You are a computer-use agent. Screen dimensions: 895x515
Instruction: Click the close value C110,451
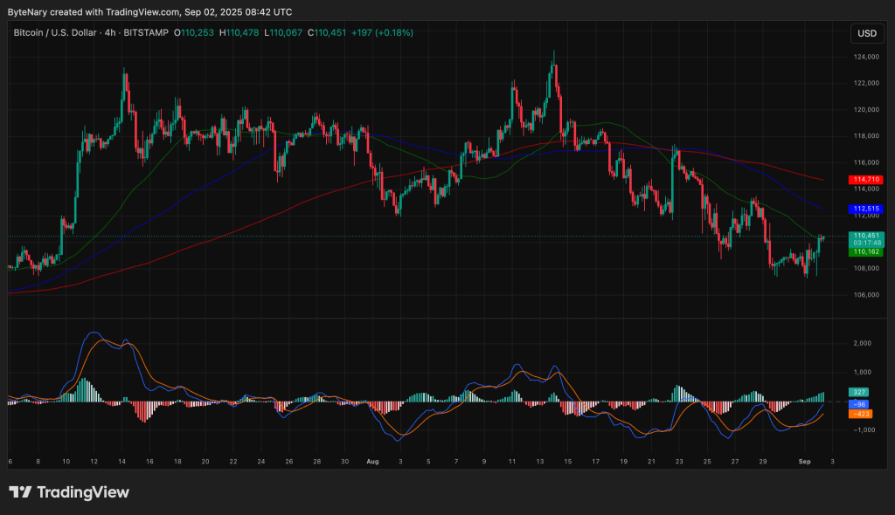327,32
